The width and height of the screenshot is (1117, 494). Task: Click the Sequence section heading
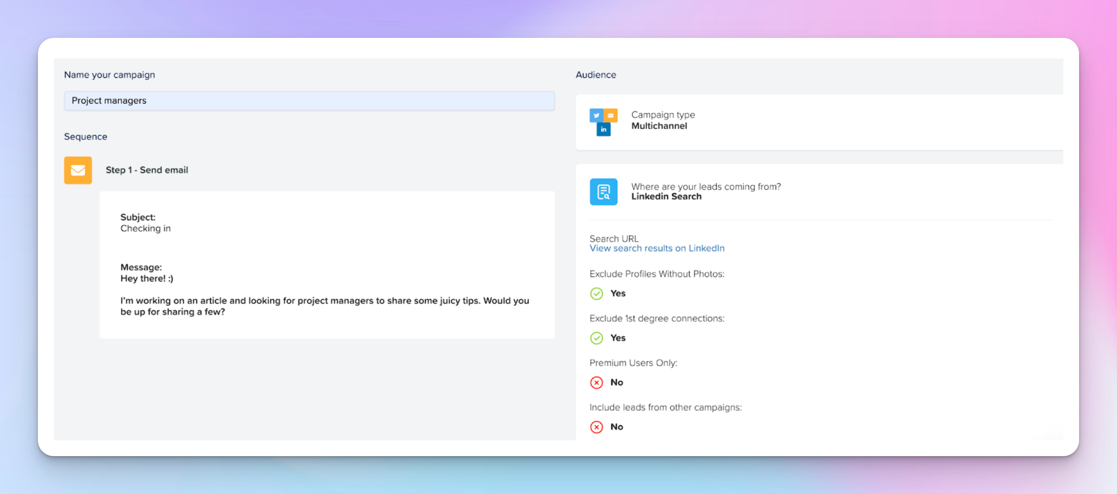(85, 137)
